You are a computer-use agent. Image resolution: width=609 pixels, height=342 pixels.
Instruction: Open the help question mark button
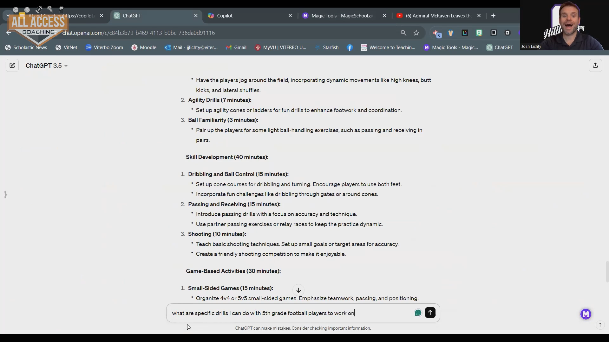pos(600,325)
